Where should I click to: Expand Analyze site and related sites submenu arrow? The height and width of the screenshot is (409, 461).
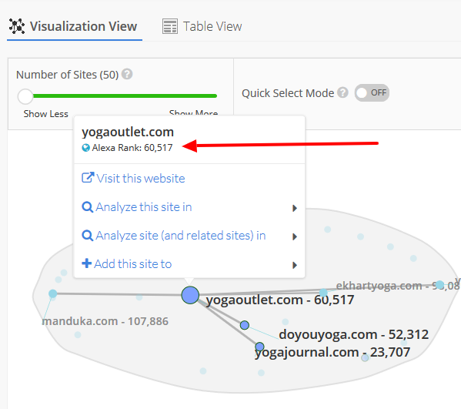[x=294, y=236]
